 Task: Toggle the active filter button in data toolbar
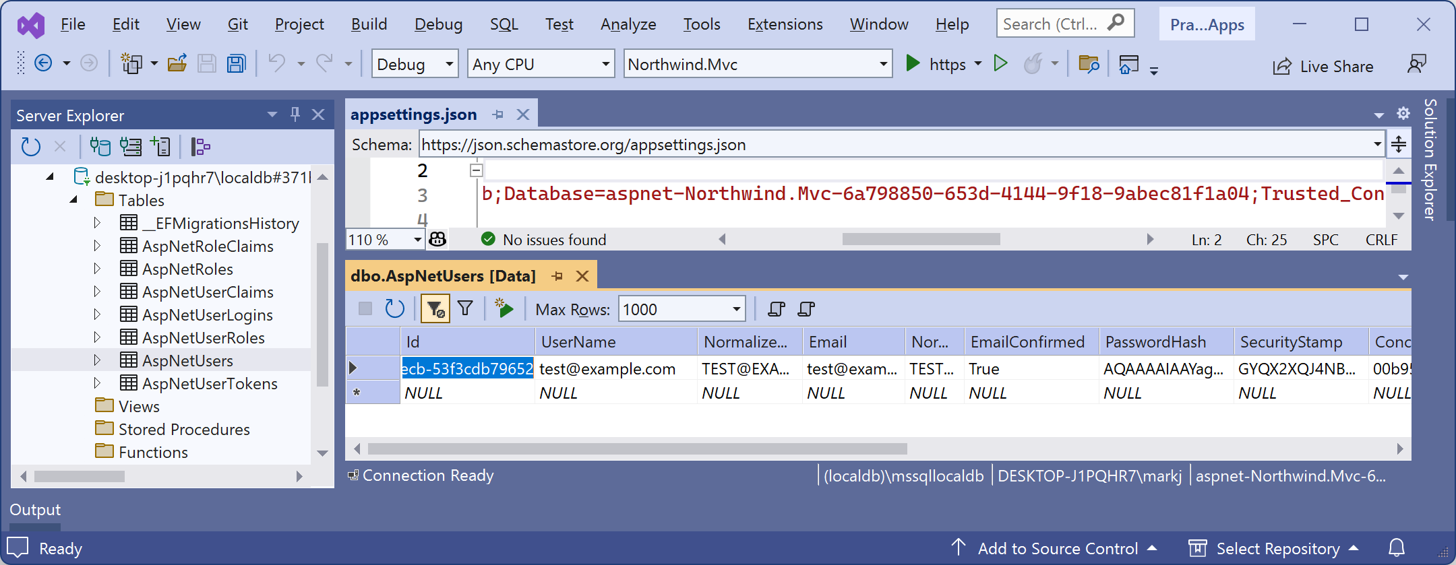point(435,308)
